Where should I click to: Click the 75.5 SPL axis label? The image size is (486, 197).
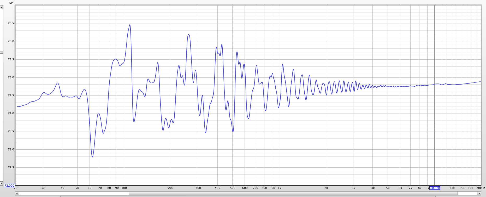(11, 59)
